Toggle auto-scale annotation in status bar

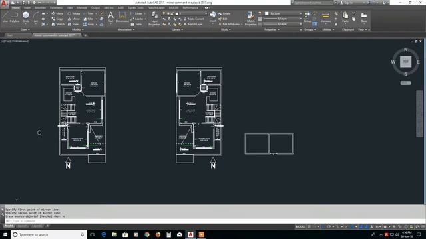pyautogui.click(x=367, y=227)
